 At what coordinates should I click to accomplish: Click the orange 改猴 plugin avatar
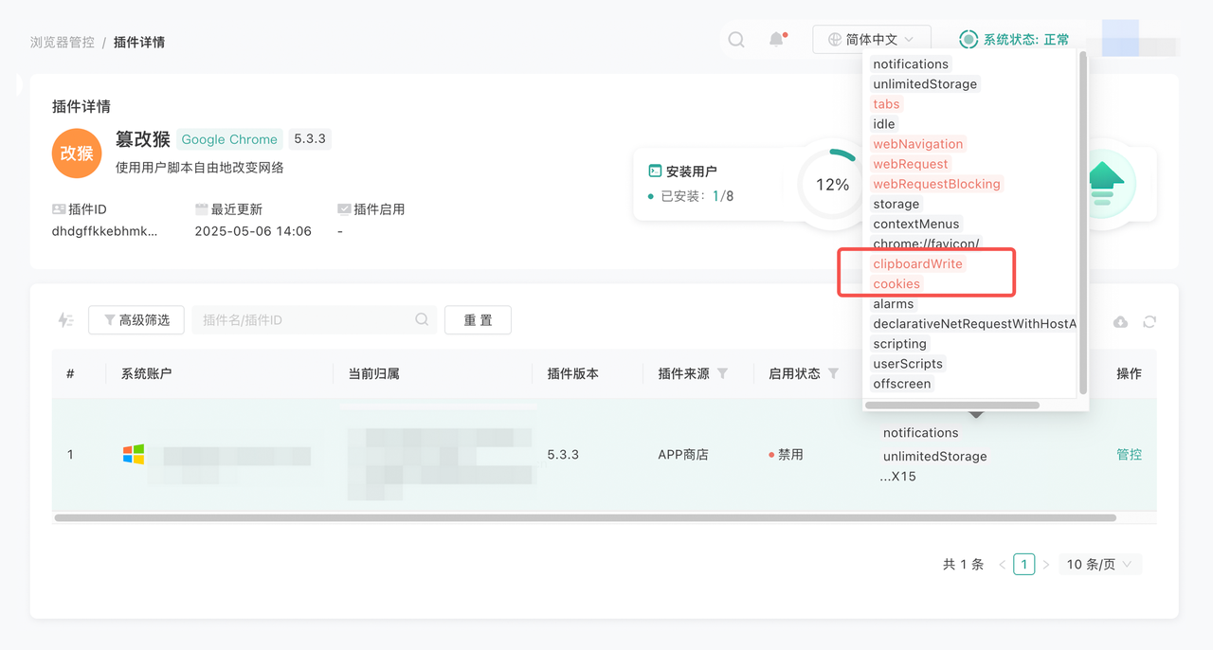click(x=77, y=153)
